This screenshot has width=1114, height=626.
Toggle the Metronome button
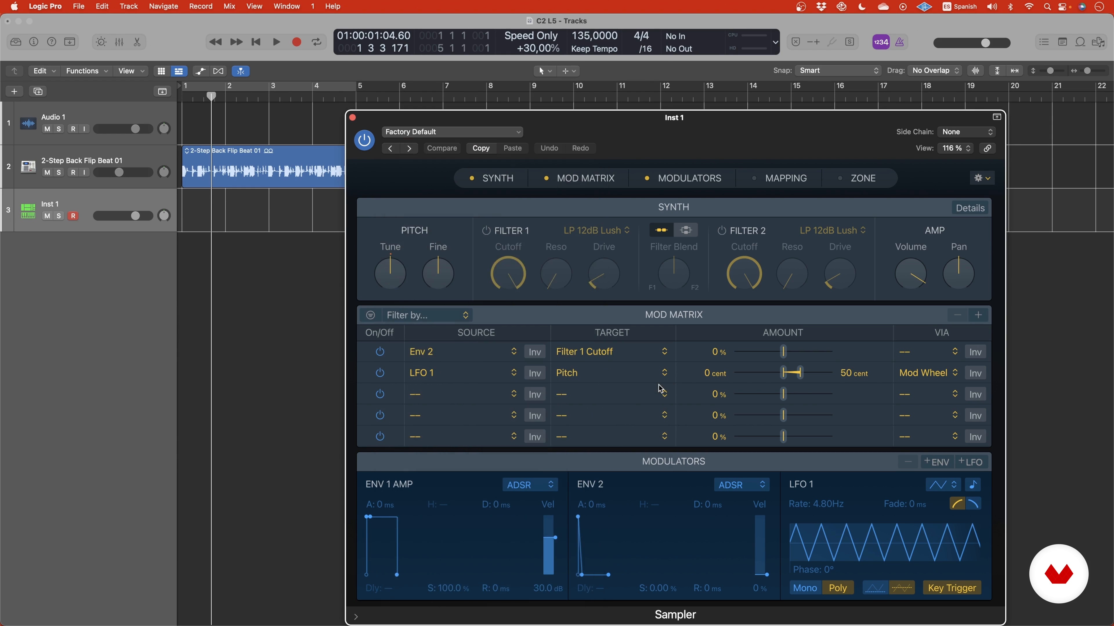click(x=900, y=42)
